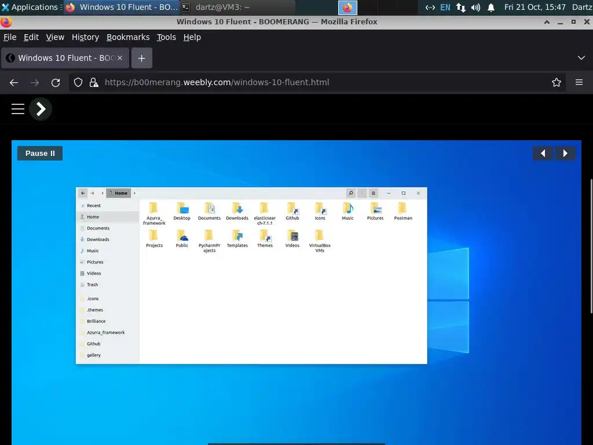Screen dimensions: 593x445
Task: Click the search icon in the file manager image
Action: click(x=350, y=193)
